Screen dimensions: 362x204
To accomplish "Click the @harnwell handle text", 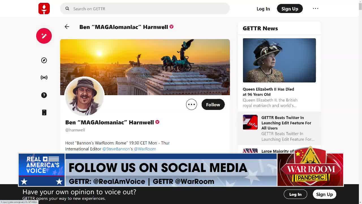I will coord(75,130).
